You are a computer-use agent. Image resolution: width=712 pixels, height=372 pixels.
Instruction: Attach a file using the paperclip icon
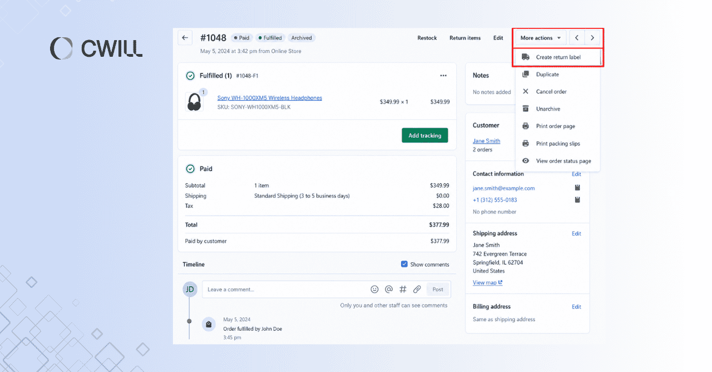pyautogui.click(x=417, y=290)
